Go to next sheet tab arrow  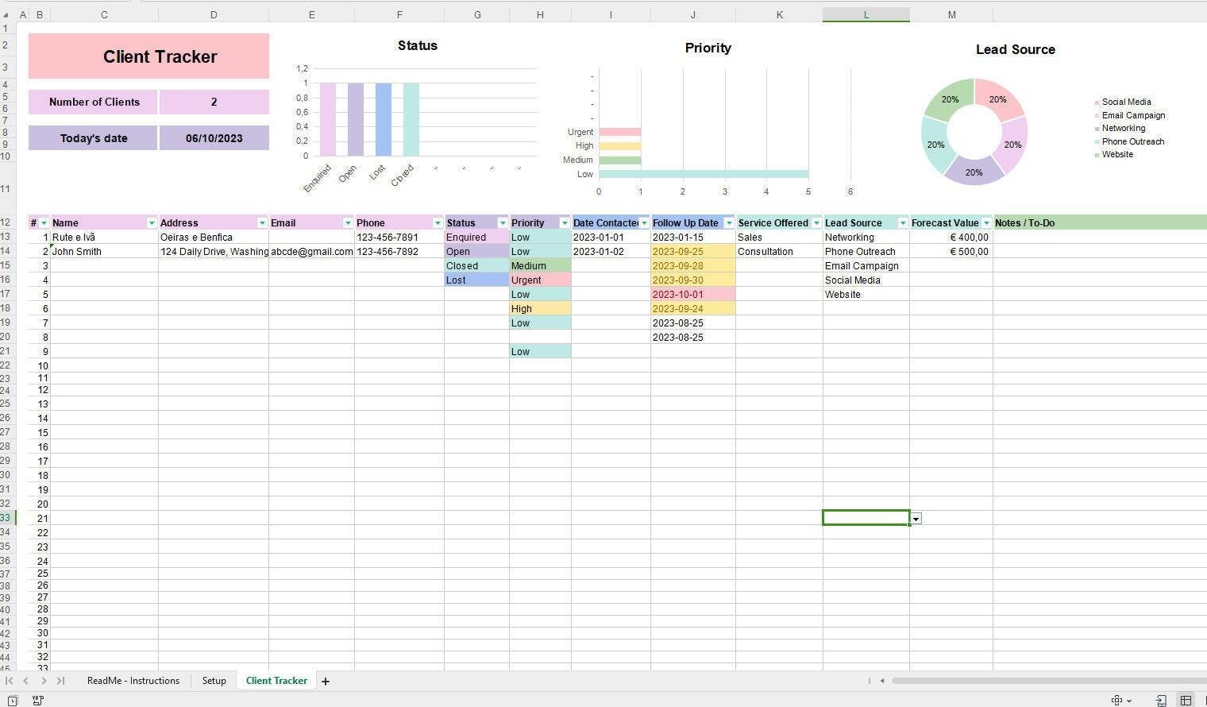click(x=44, y=681)
